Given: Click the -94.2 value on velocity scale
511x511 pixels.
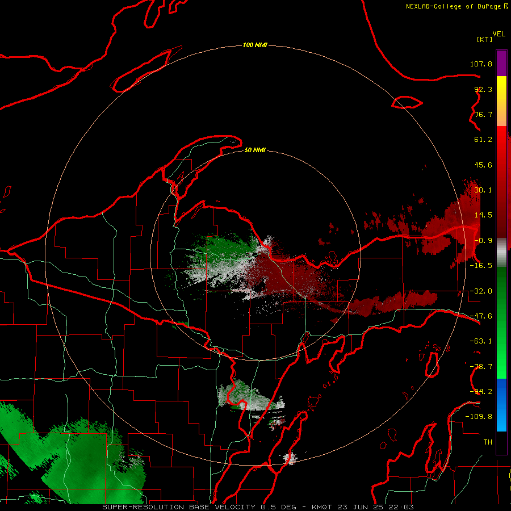Looking at the screenshot, I should coord(481,391).
